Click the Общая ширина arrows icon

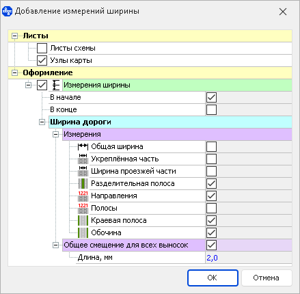(83, 146)
